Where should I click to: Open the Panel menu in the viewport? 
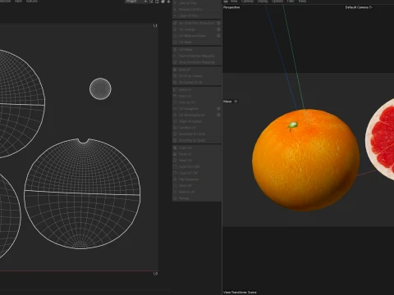click(x=302, y=2)
